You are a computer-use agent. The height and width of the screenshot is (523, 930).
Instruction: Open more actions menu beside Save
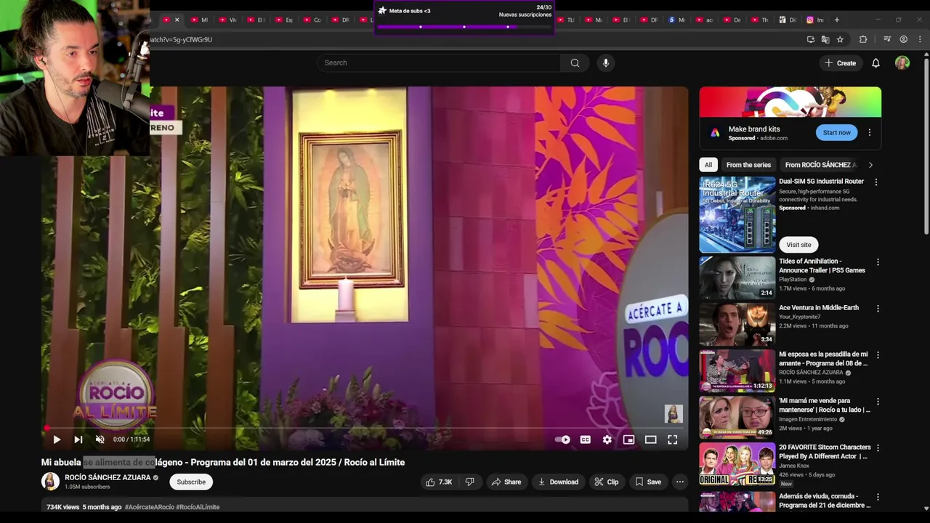click(x=680, y=482)
